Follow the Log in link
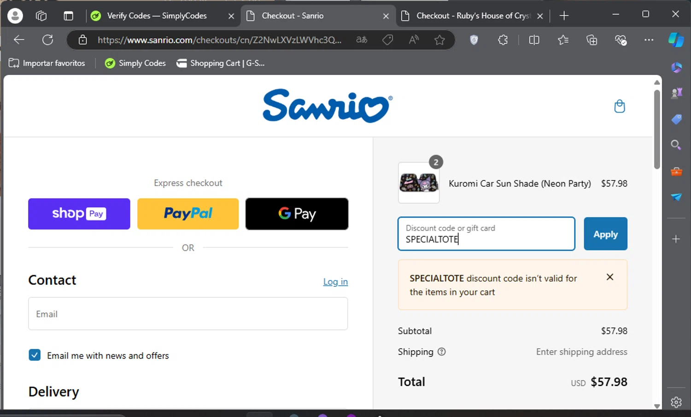 click(x=335, y=282)
